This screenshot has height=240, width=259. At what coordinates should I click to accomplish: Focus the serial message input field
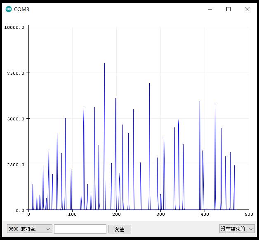click(x=80, y=229)
